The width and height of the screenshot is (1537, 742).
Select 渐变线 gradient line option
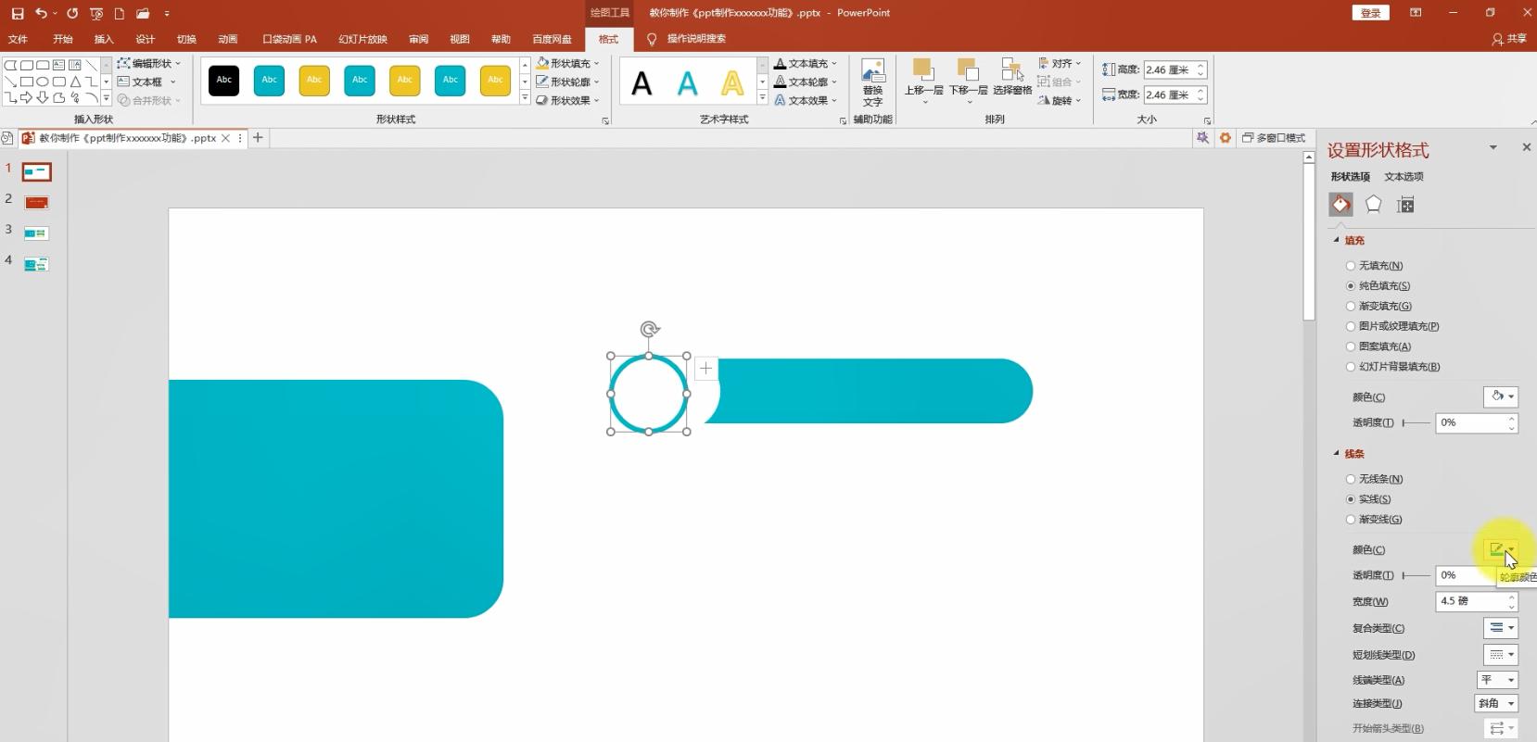pos(1374,520)
